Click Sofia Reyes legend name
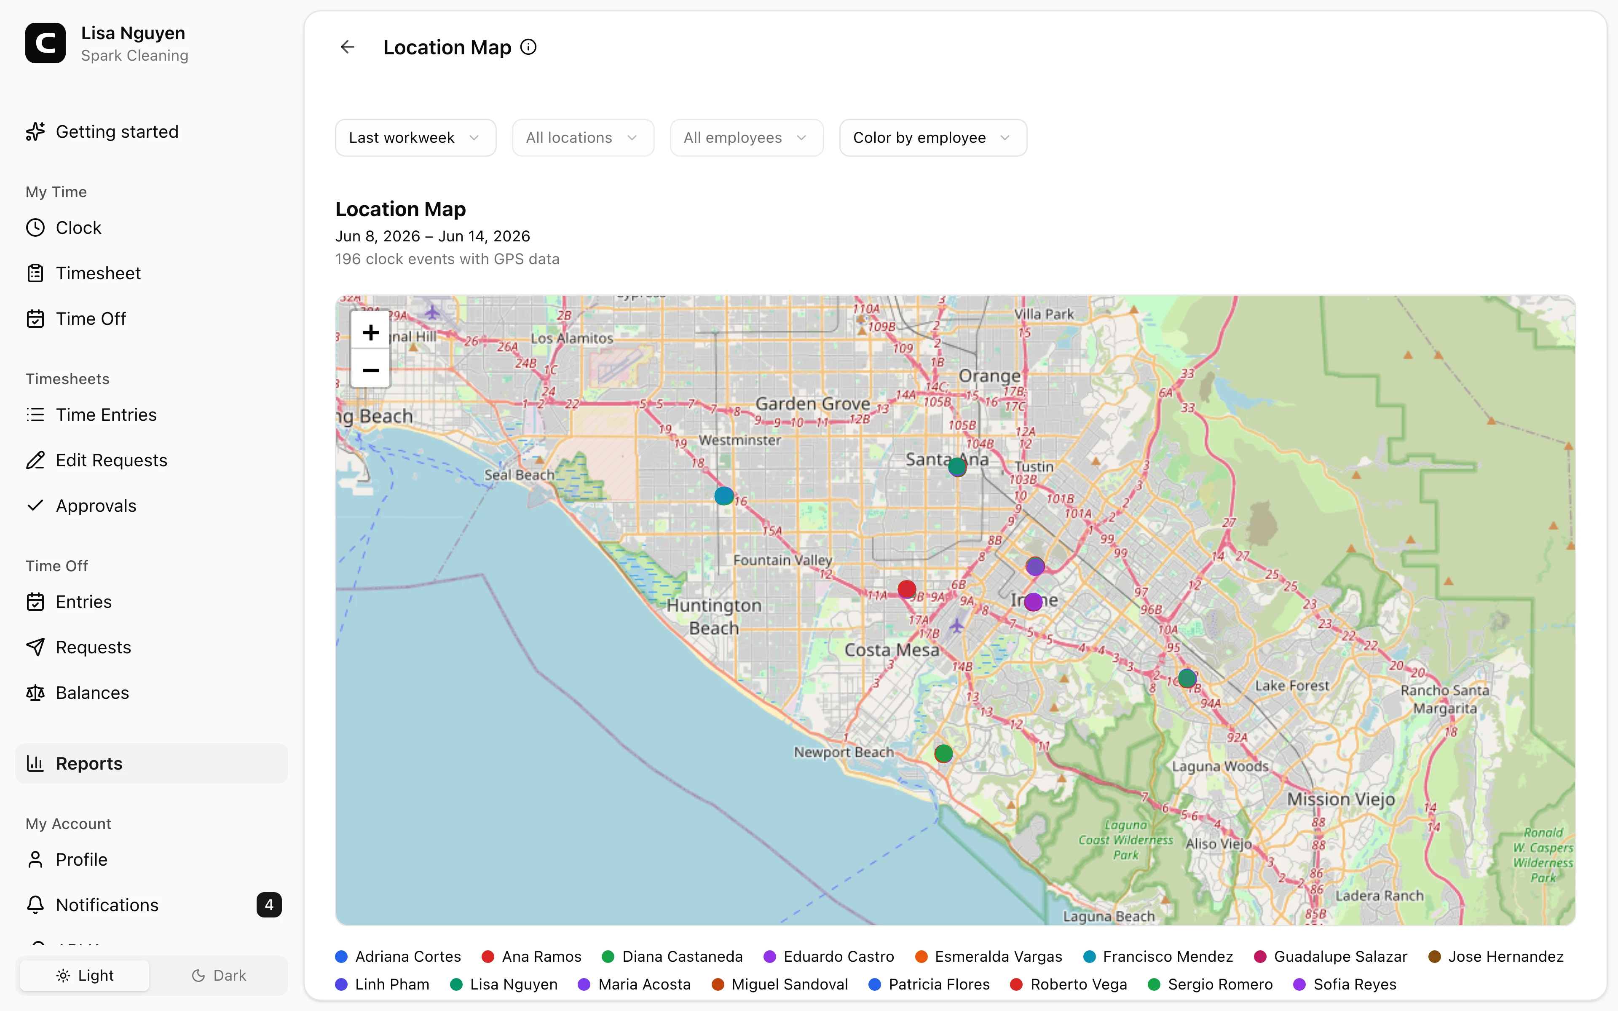 (1355, 985)
